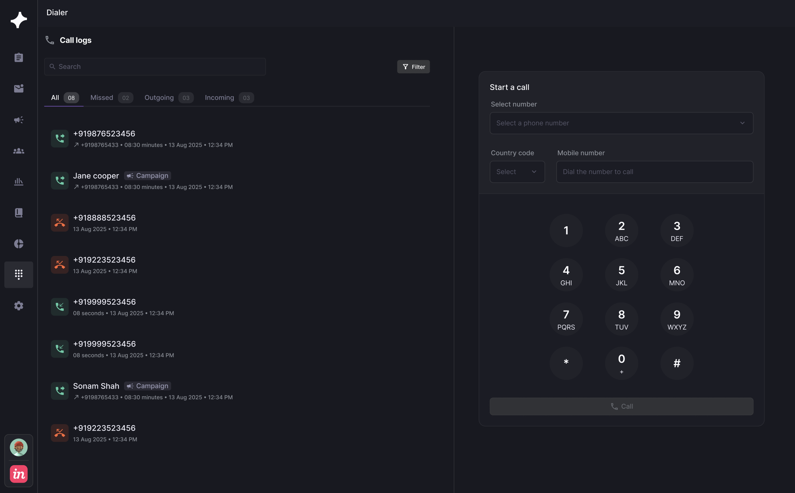Dial digit 8 TUV on keypad

[x=621, y=319]
